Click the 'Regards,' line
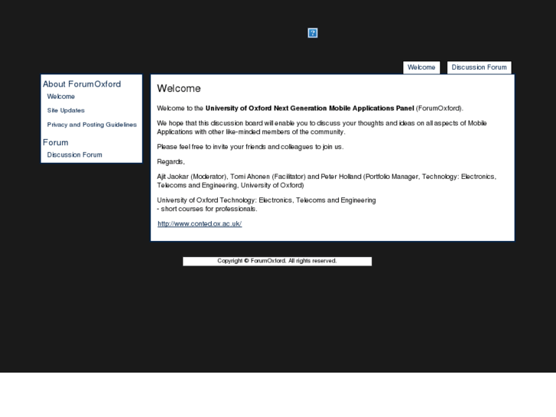The height and width of the screenshot is (417, 556). point(171,162)
